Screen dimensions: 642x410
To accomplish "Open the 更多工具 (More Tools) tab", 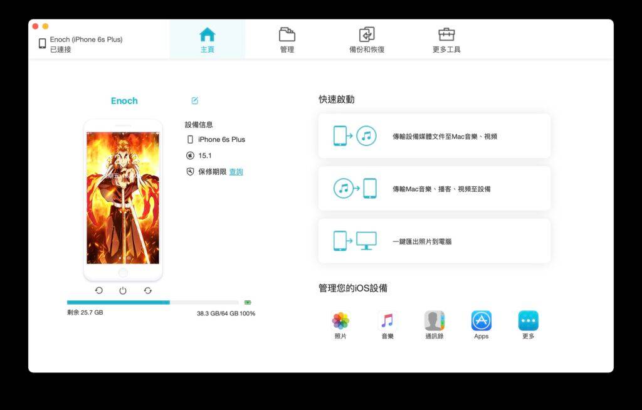I will [445, 39].
